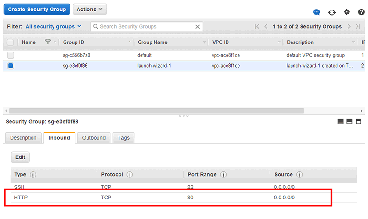Go to previous page of security groups
This screenshot has height=219, width=368.
click(x=266, y=27)
